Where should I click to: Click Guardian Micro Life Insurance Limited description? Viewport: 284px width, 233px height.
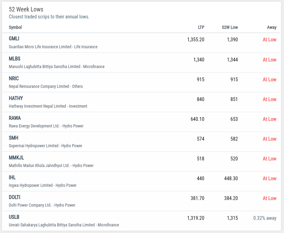coord(53,47)
